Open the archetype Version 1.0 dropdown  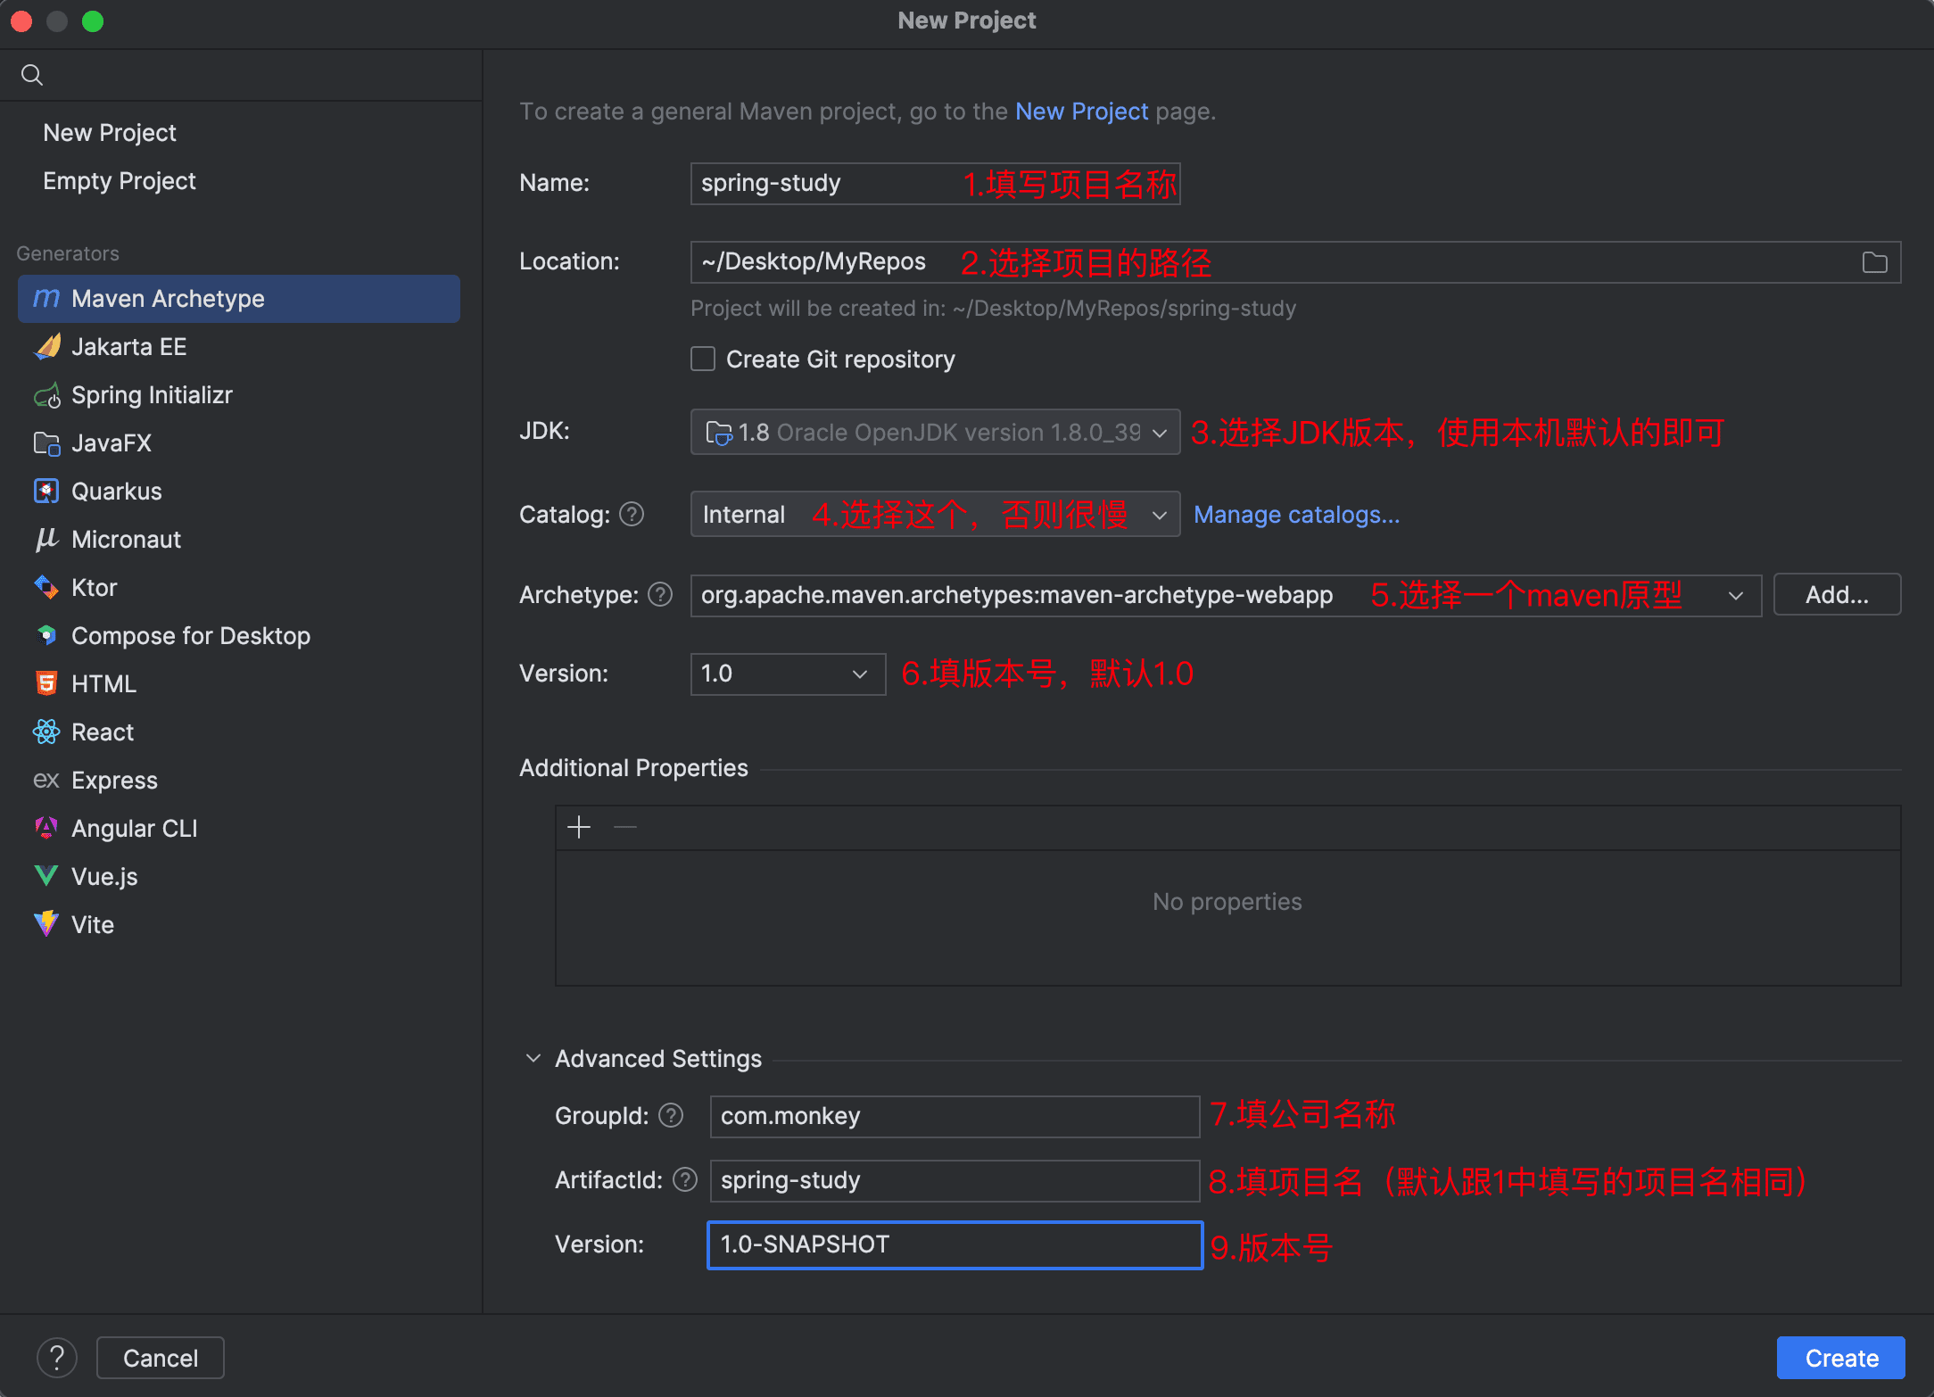(x=789, y=674)
